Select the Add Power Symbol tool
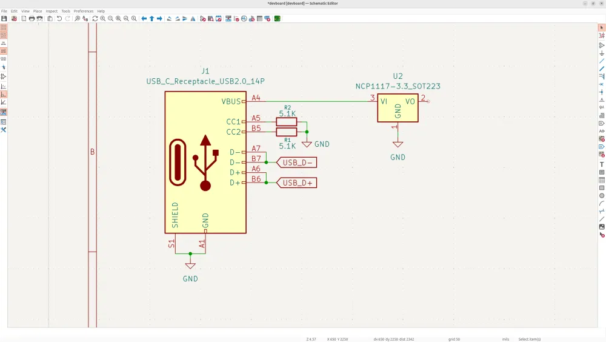 (x=602, y=53)
